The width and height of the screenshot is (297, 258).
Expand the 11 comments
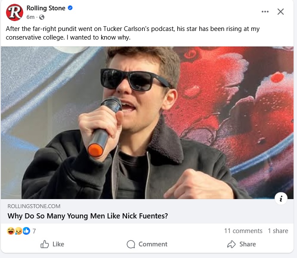point(243,231)
